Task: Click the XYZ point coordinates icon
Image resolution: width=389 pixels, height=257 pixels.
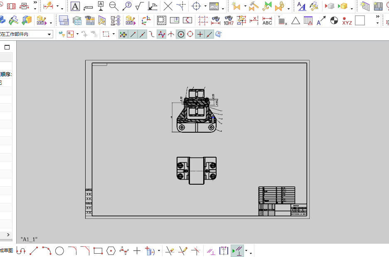Action: pyautogui.click(x=347, y=21)
